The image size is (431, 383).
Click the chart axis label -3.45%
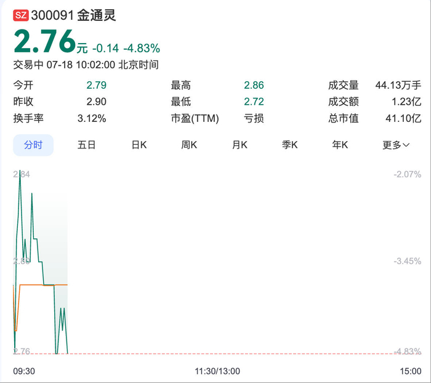pos(408,261)
